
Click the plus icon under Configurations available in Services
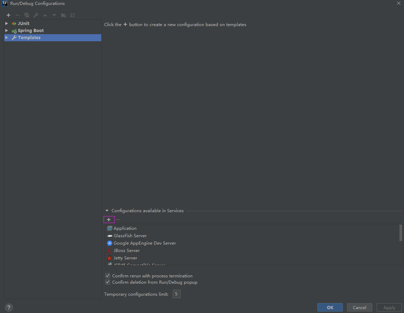coord(109,219)
